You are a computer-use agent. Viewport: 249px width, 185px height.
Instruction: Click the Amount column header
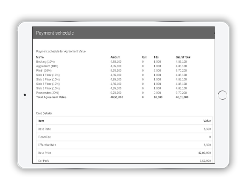[115, 57]
